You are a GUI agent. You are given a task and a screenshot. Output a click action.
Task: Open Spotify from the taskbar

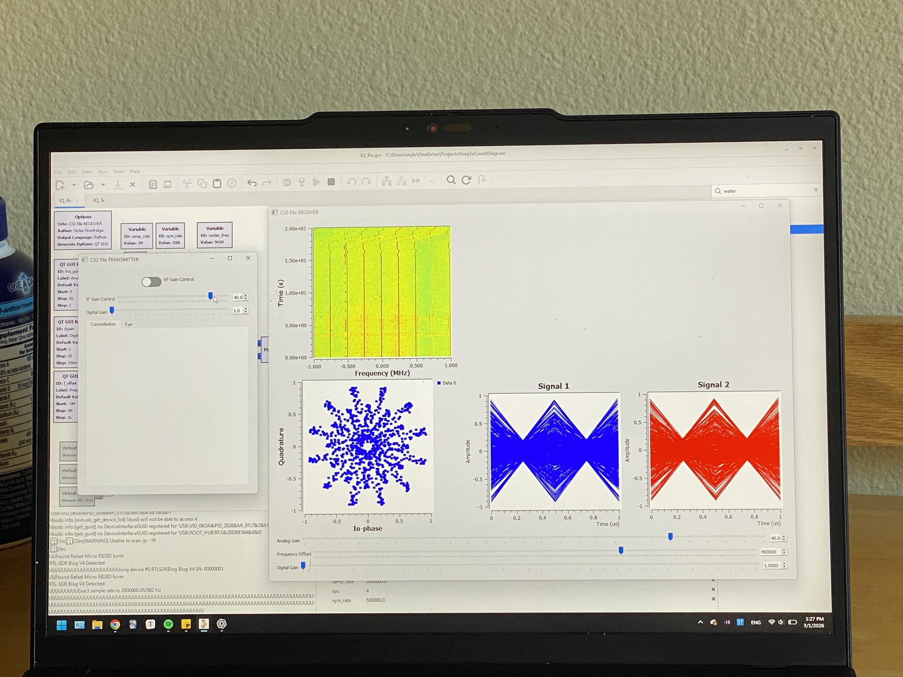(168, 624)
